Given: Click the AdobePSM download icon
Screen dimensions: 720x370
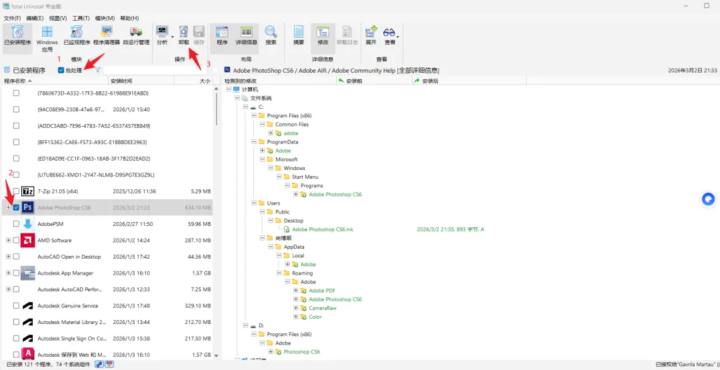Looking at the screenshot, I should pyautogui.click(x=28, y=224).
